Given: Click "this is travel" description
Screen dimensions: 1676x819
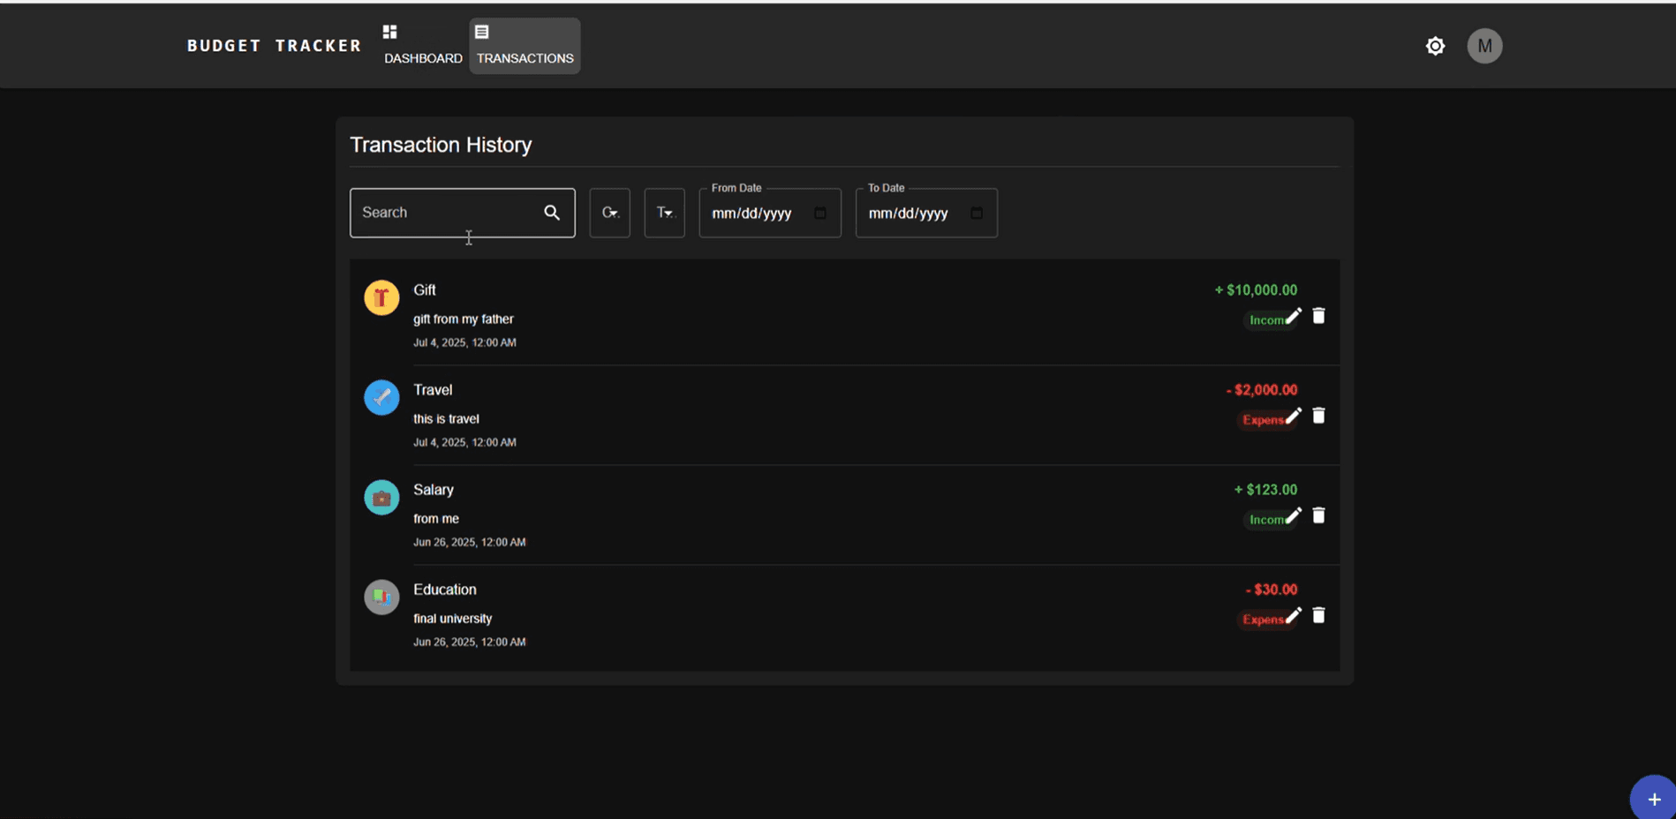Looking at the screenshot, I should [446, 419].
